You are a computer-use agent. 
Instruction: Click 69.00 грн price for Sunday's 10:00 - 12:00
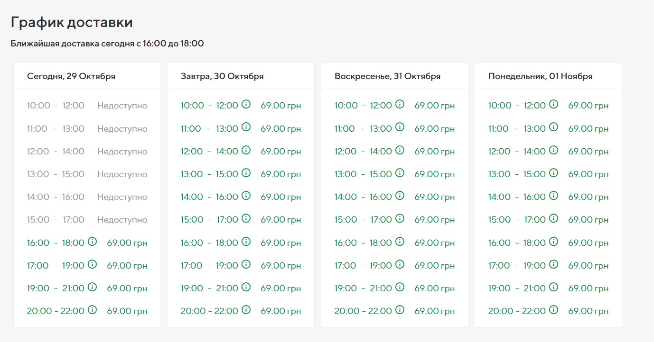click(435, 106)
